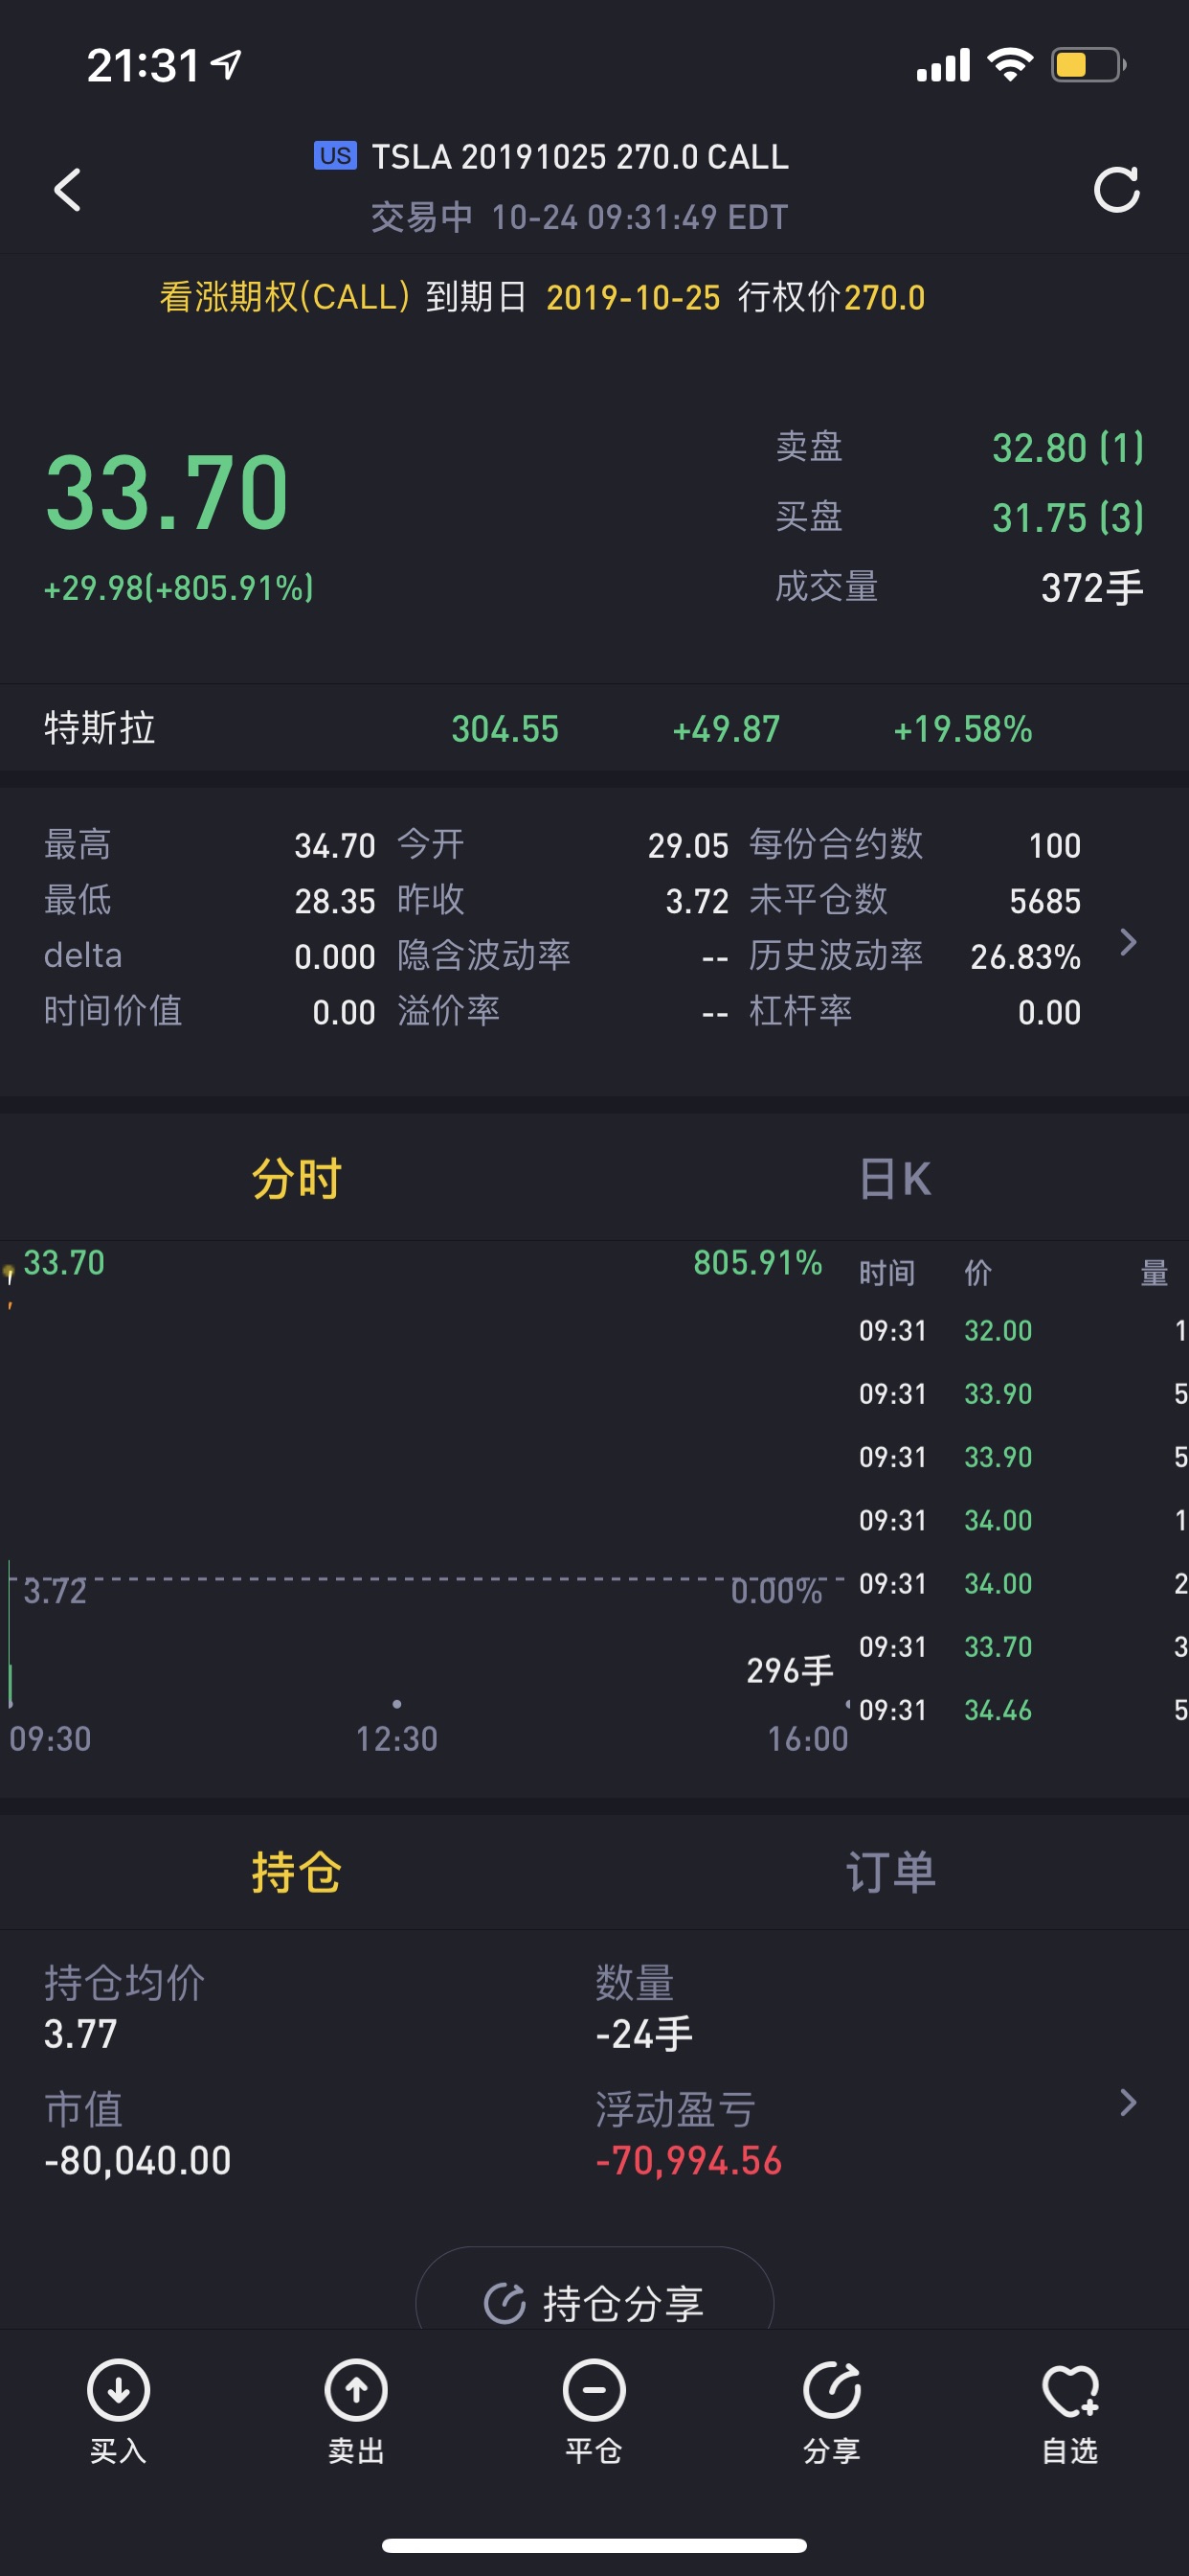Viewport: 1189px width, 2576px height.
Task: Refresh the option quote data
Action: point(1116,189)
